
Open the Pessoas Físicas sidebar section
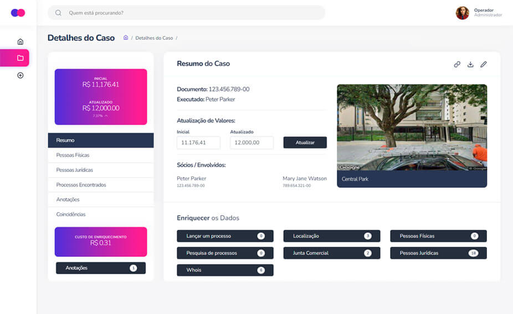100,155
